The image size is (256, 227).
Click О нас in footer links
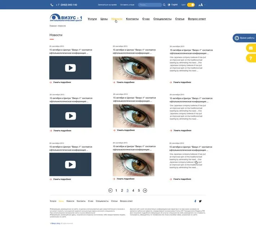(x=91, y=201)
